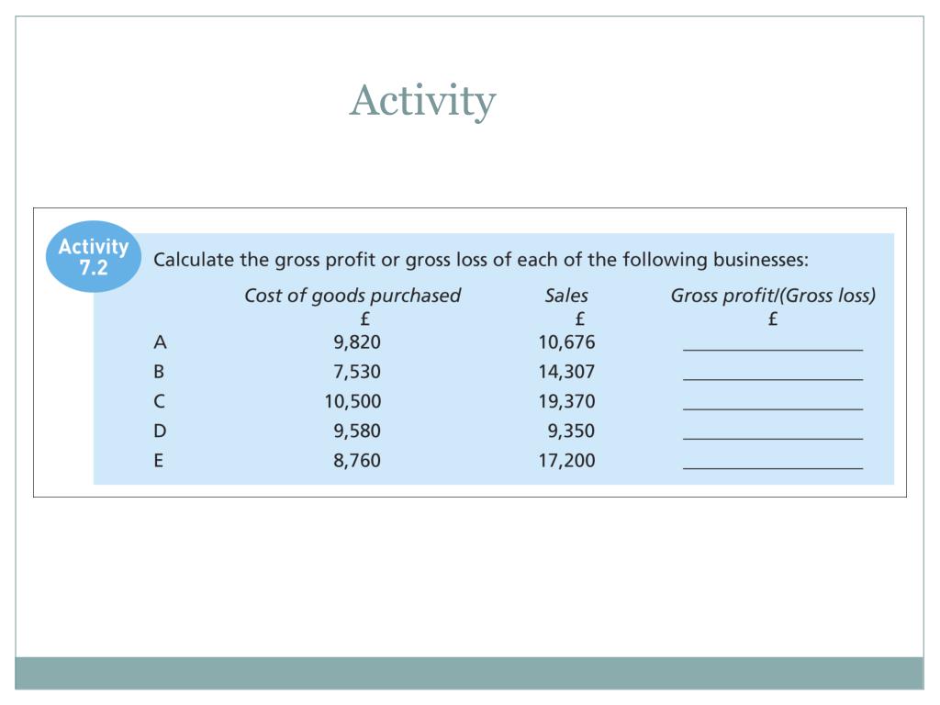Select the 'Gross profit/(Gross loss)' header
Screen dimensions: 940x705
pos(773,296)
